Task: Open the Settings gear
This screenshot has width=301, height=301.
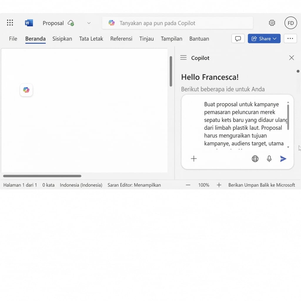Action: tap(272, 23)
